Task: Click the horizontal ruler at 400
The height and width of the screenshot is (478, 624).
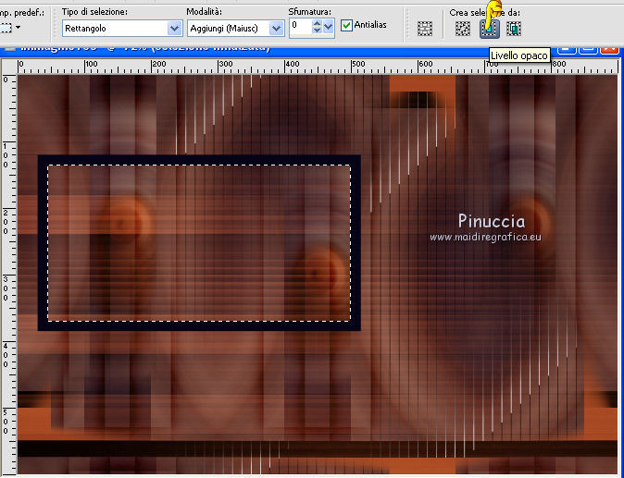Action: [293, 65]
